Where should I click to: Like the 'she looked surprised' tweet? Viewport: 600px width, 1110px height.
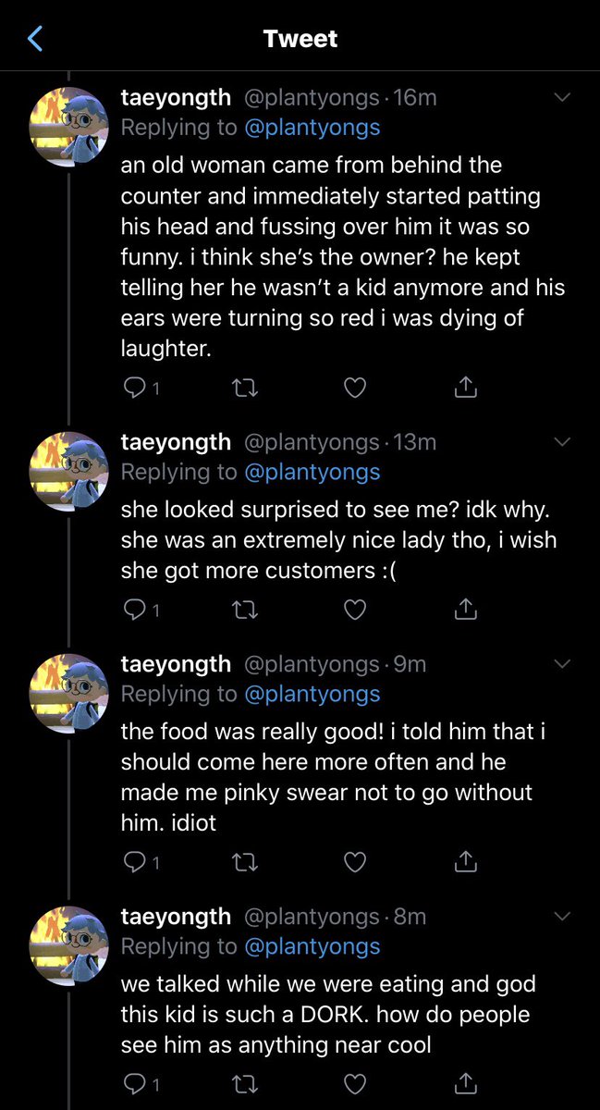[355, 610]
